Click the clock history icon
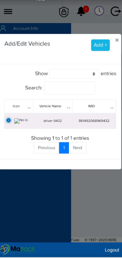Viewport: 122px width, 258px height. (99, 11)
